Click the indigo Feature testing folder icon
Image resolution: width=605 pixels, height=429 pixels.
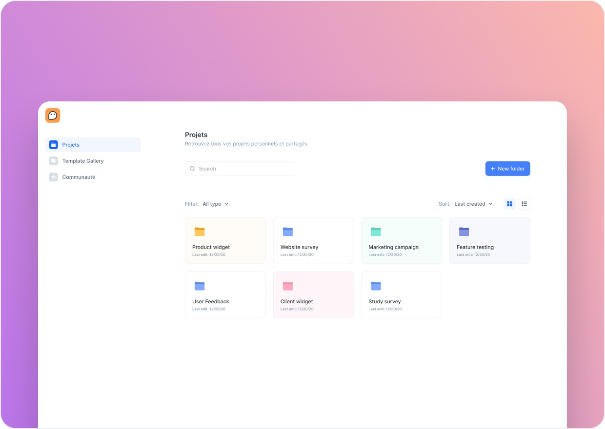click(464, 232)
